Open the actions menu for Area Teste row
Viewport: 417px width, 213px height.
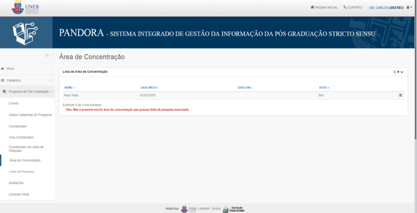tap(401, 95)
